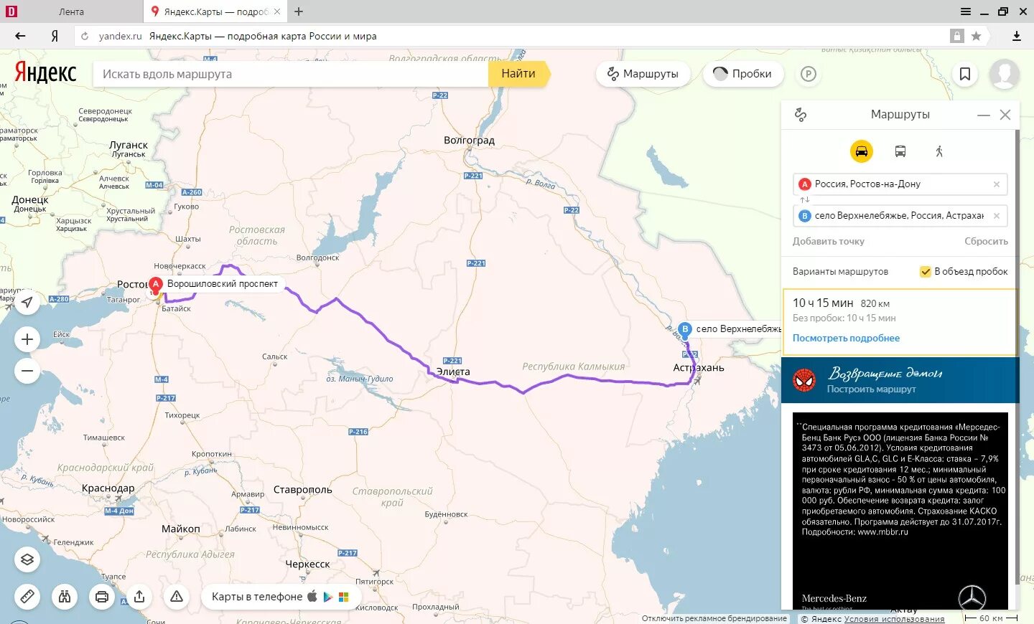The width and height of the screenshot is (1034, 624).
Task: Click the Yandex 'Я' home icon
Action: pyautogui.click(x=55, y=36)
